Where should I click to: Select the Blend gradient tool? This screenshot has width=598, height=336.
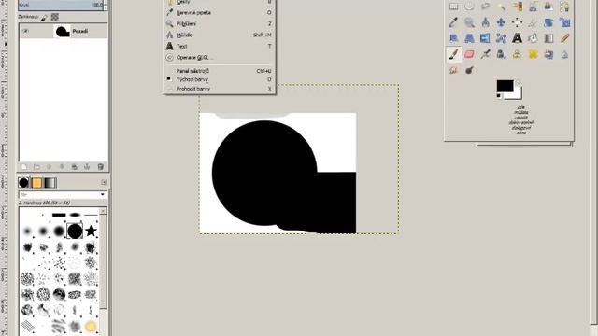pyautogui.click(x=548, y=38)
